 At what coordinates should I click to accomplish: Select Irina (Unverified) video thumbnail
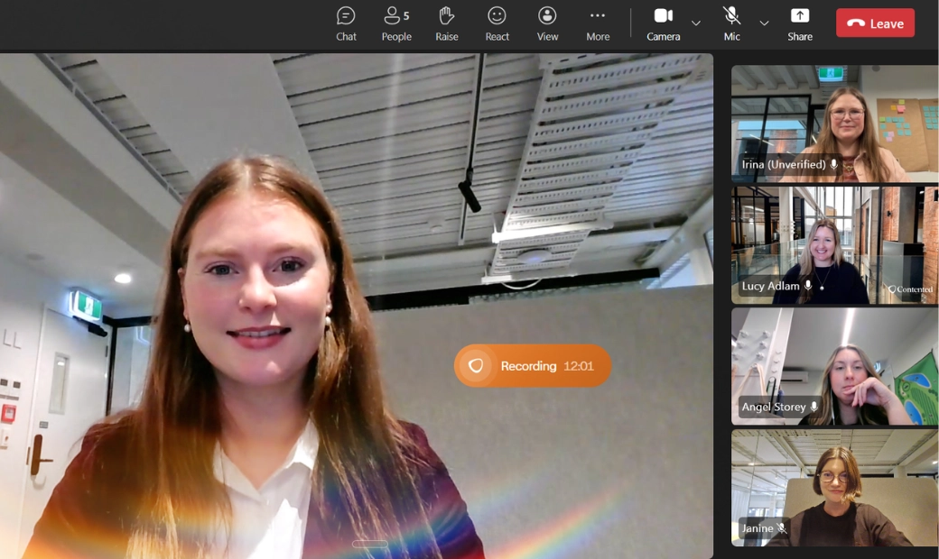835,124
